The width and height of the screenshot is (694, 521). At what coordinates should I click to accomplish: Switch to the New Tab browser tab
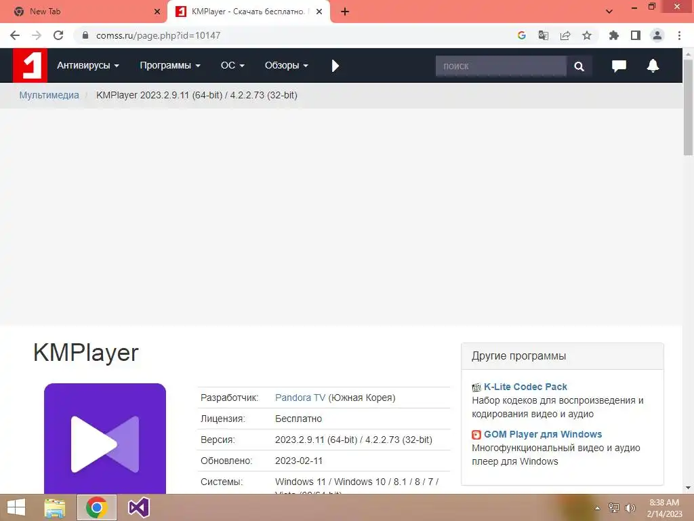(x=83, y=12)
